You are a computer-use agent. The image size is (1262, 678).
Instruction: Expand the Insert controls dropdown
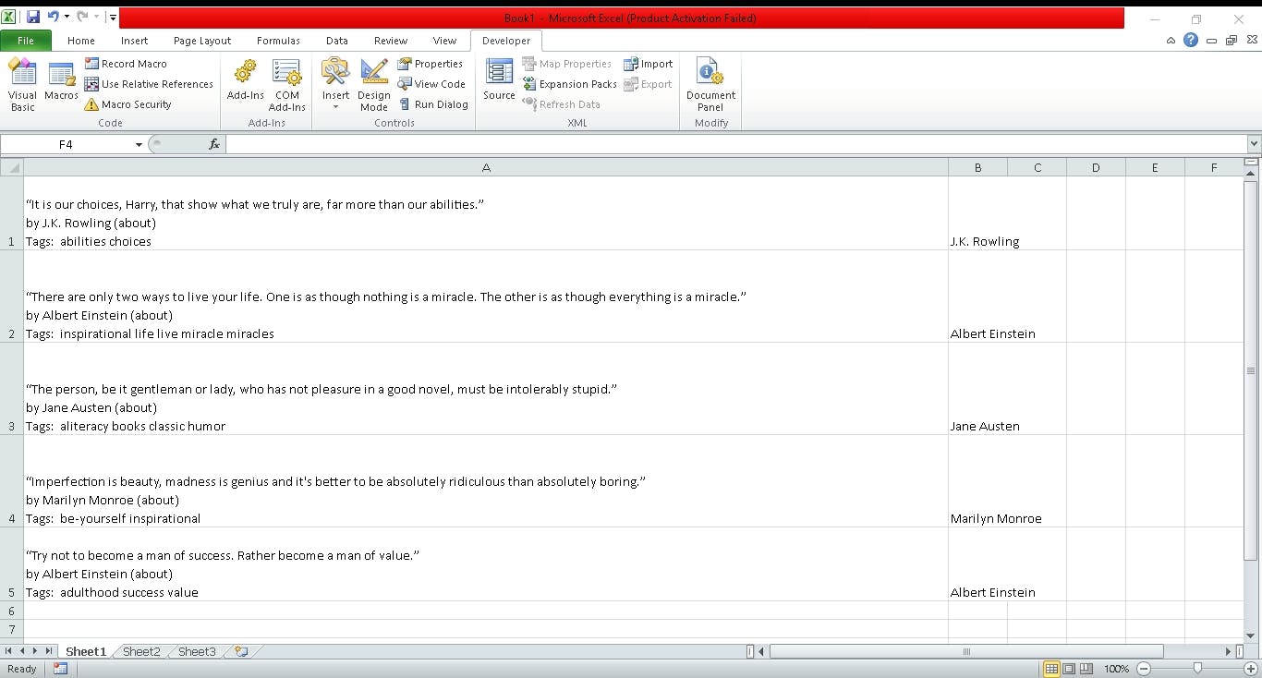pyautogui.click(x=335, y=107)
